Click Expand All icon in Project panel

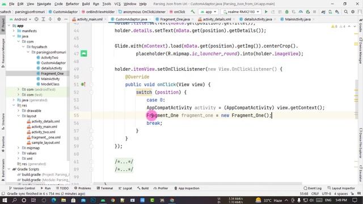pyautogui.click(x=43, y=19)
